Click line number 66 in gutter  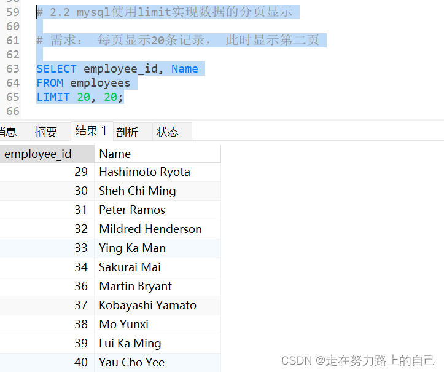[13, 111]
